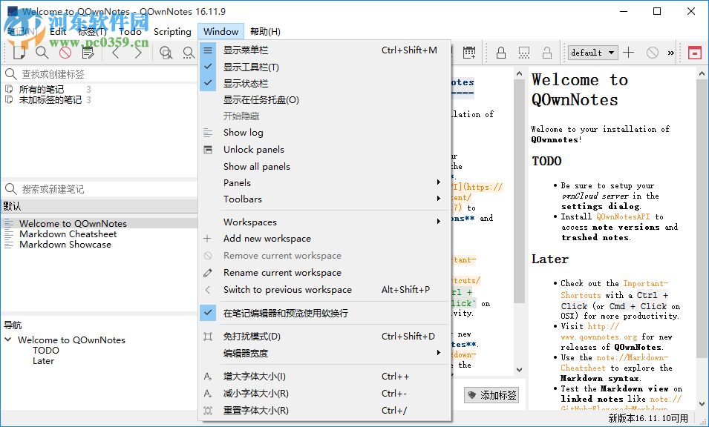Open the Scripting menu

pos(172,31)
